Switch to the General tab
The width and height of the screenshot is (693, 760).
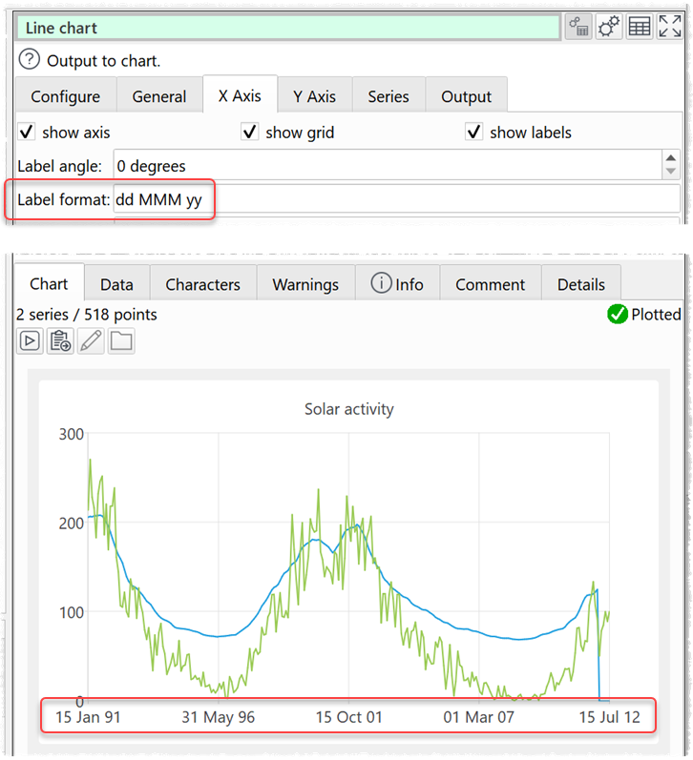click(159, 96)
